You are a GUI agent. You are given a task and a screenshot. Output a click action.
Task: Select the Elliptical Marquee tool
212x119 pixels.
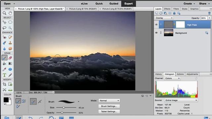[x=10, y=22]
